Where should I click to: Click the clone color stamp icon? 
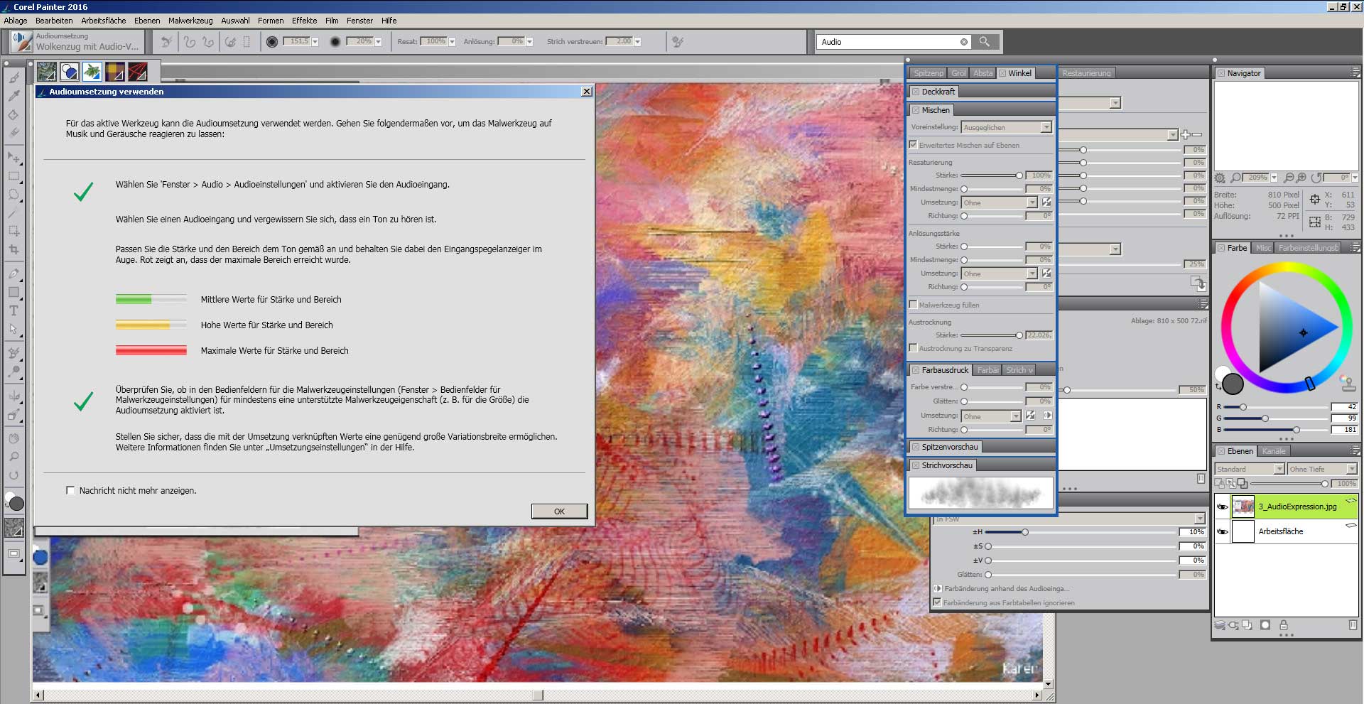tap(1347, 384)
